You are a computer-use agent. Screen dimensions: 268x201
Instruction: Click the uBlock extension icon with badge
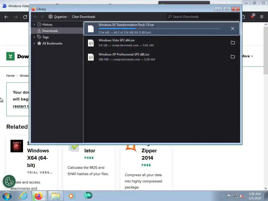[x=253, y=16]
